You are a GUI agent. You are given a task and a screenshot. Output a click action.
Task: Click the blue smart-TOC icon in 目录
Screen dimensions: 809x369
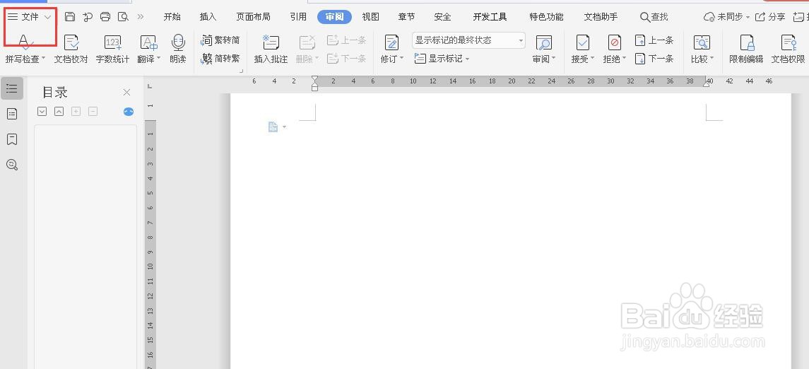pos(129,111)
